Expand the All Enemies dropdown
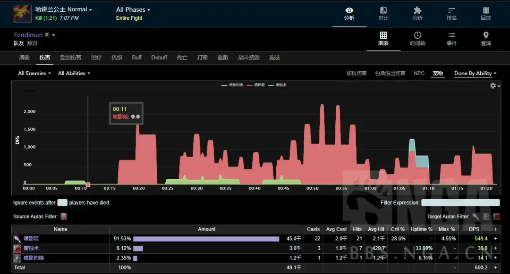Image resolution: width=510 pixels, height=274 pixels. point(34,74)
